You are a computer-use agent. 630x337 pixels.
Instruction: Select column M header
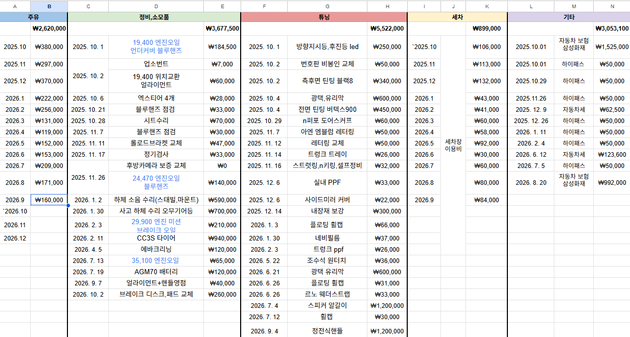pos(574,6)
